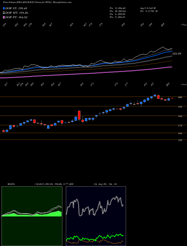Click the 195 price axis label
Viewport: 187px width, 246px height.
pos(180,107)
